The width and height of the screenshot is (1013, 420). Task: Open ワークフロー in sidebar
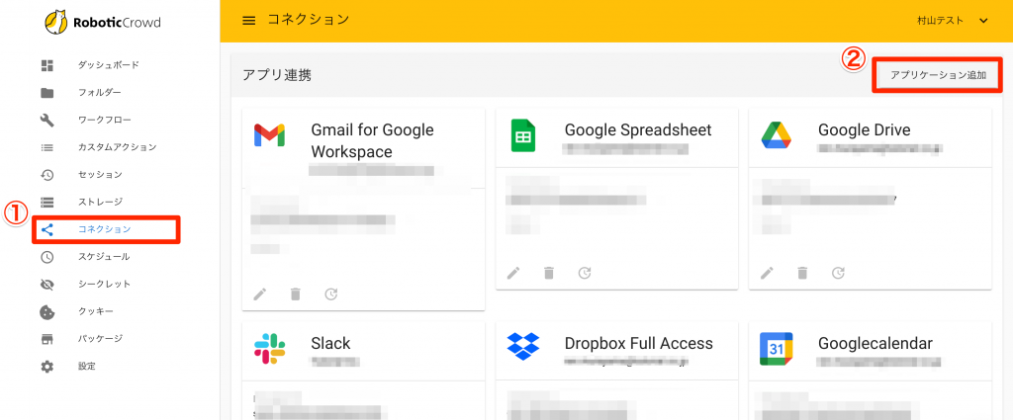[104, 120]
